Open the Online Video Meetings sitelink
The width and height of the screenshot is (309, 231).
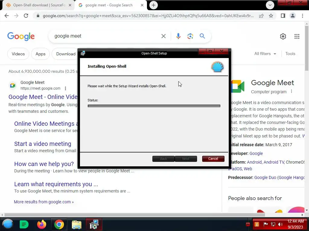46,124
